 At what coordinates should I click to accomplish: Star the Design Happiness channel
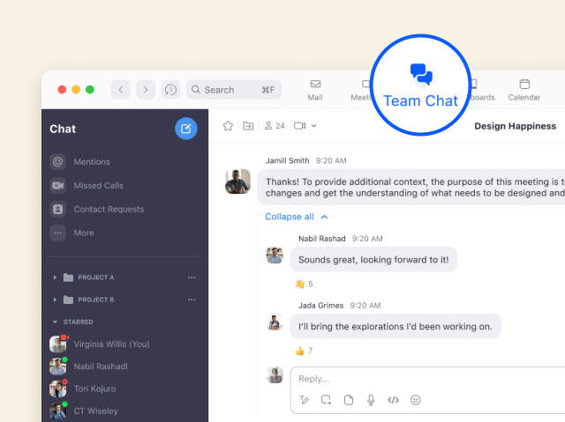(228, 126)
